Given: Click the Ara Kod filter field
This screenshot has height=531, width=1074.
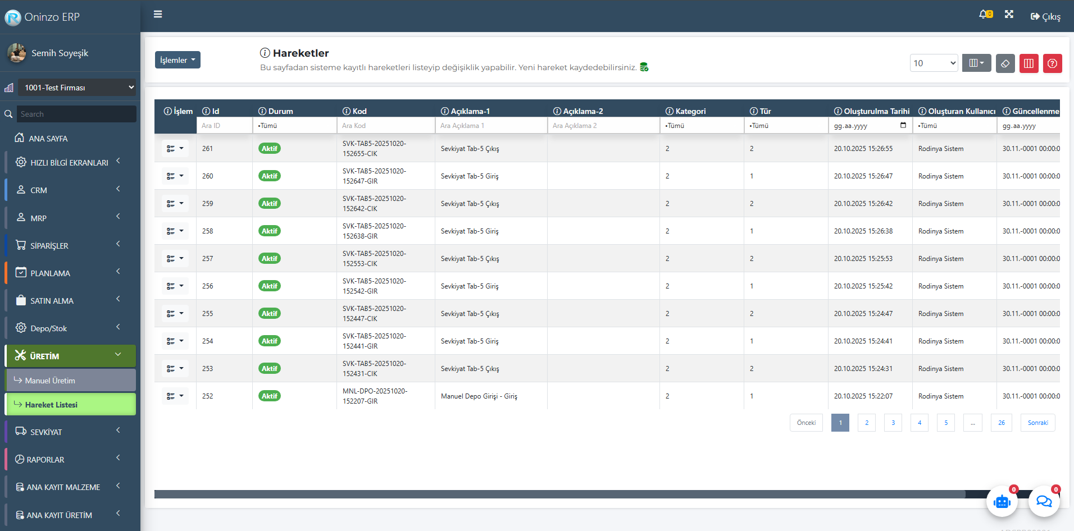Looking at the screenshot, I should point(385,126).
